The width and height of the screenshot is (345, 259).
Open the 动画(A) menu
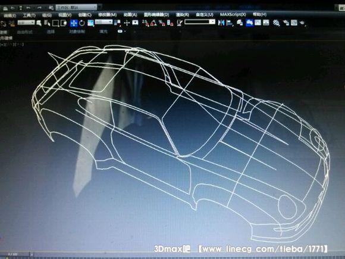[130, 15]
